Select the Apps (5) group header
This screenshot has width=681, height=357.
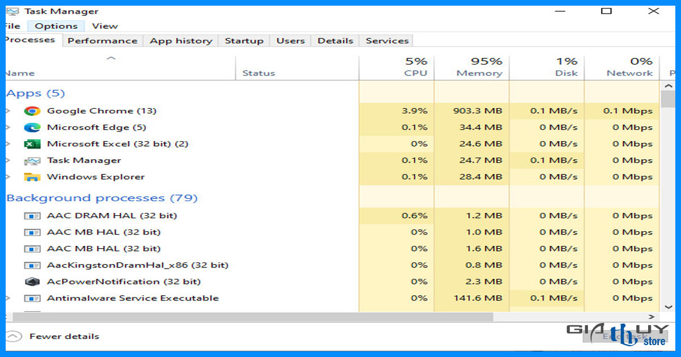(35, 93)
